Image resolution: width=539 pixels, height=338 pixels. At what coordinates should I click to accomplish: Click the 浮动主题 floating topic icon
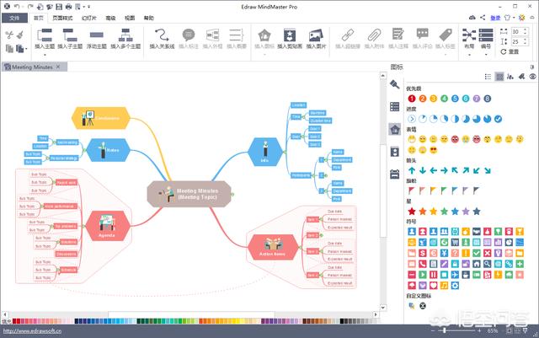96,35
